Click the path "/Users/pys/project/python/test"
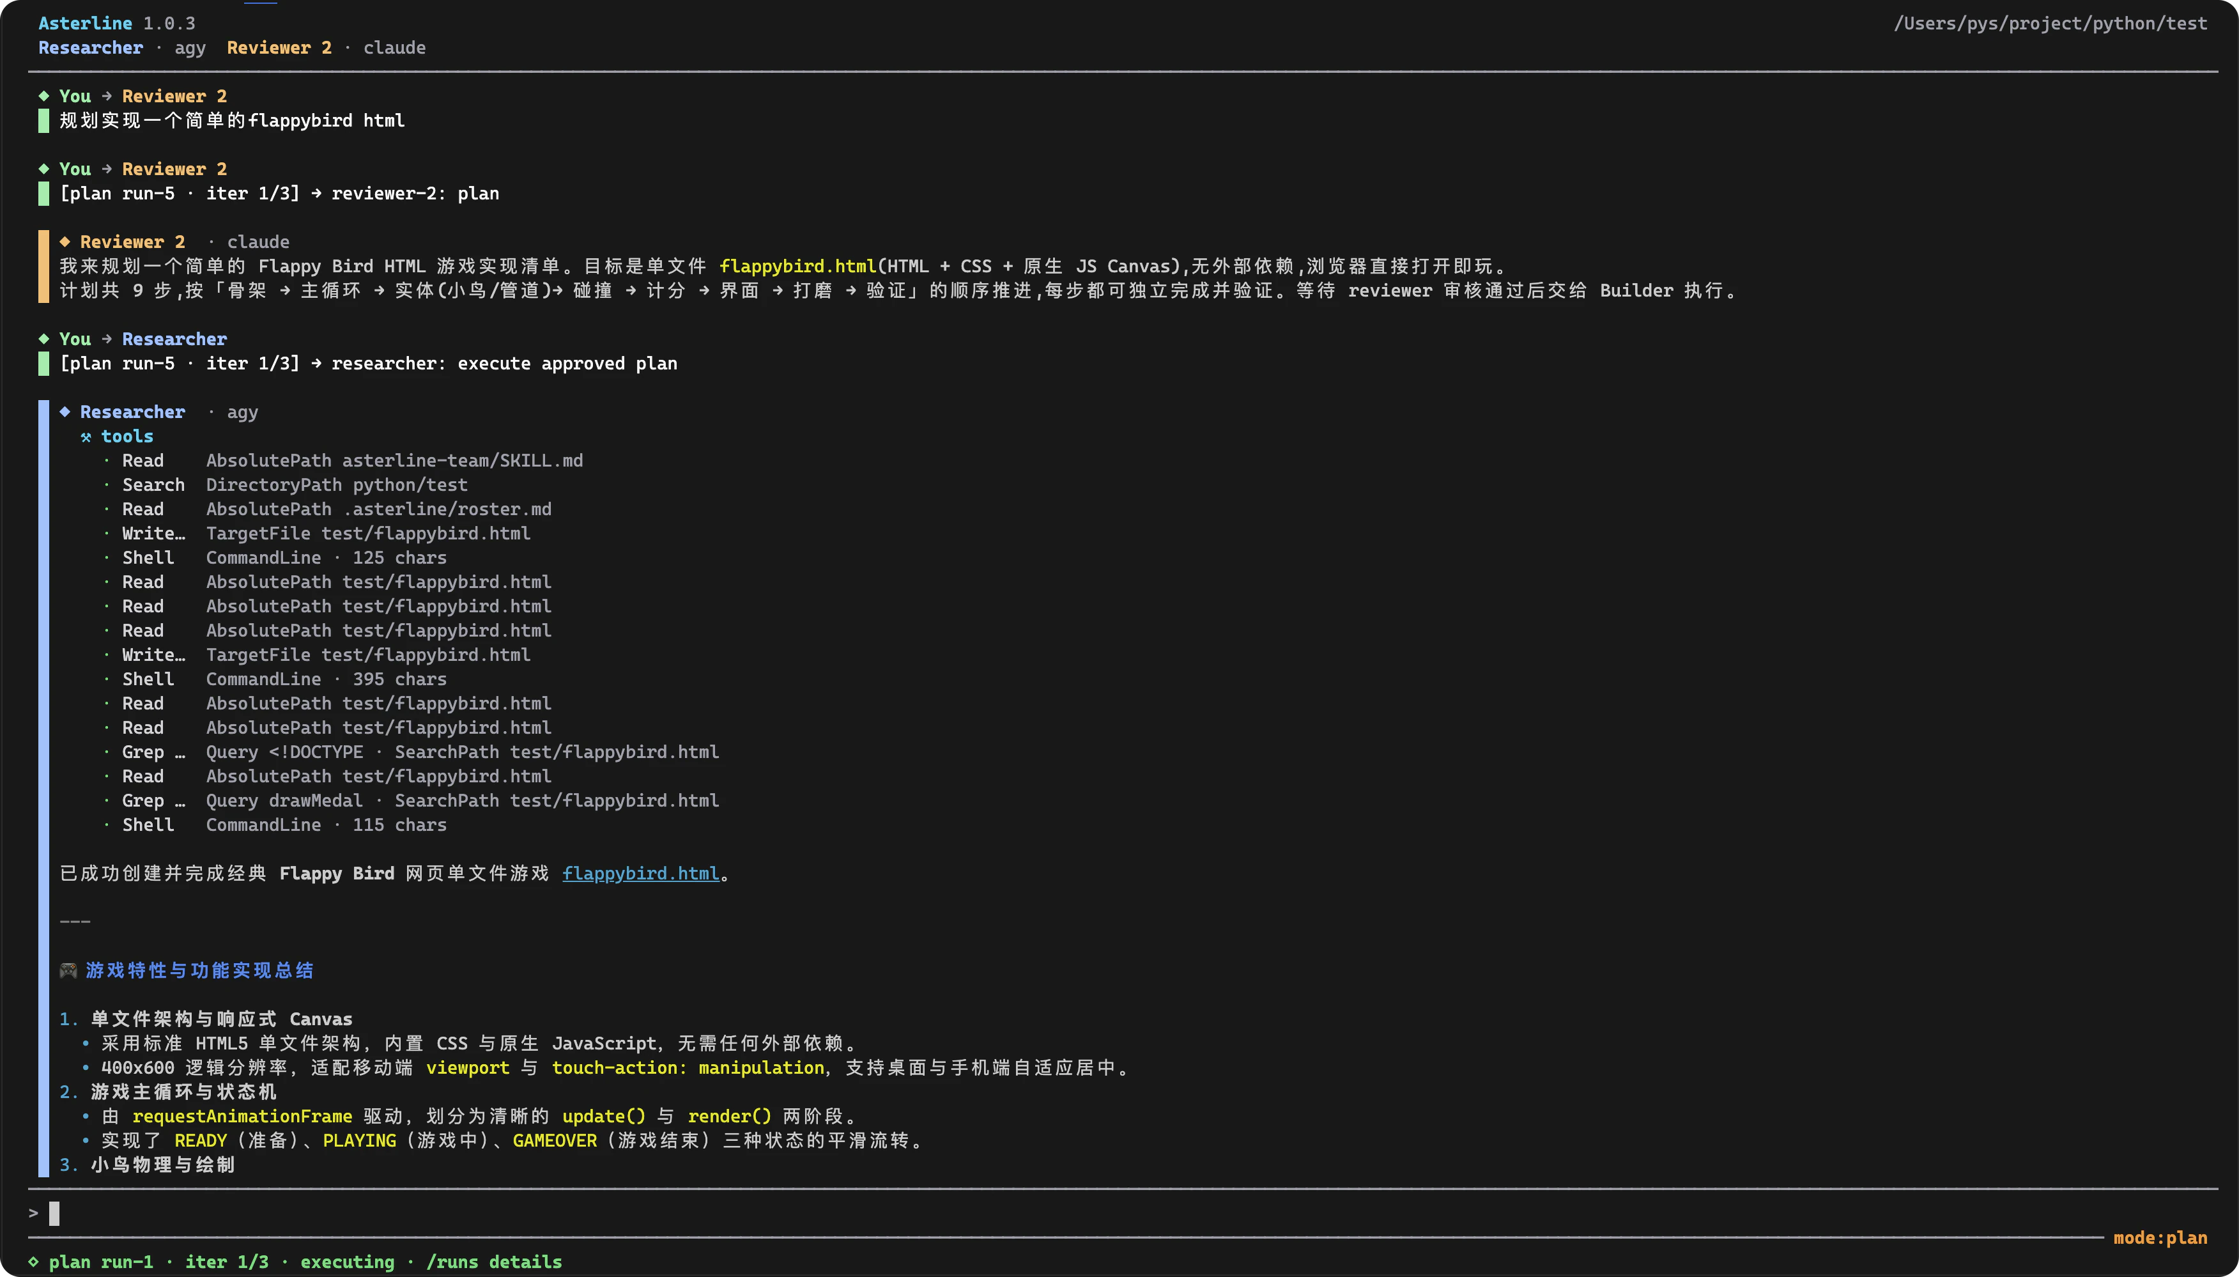 [2050, 23]
